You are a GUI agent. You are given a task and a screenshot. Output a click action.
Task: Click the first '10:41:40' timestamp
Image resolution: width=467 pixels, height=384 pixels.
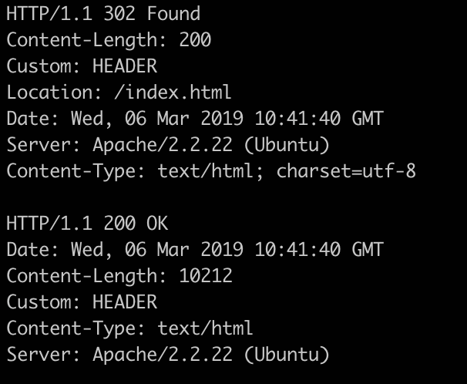pyautogui.click(x=297, y=118)
